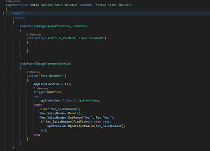Click "Test document" inside the actionref line
Screen dimensions: 210x151
tap(92, 38)
